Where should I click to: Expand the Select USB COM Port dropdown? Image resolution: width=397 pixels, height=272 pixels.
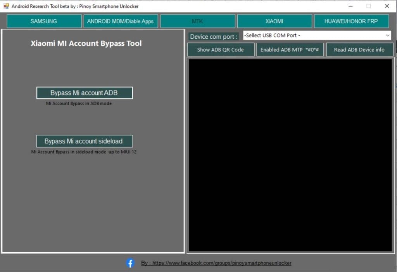point(317,36)
